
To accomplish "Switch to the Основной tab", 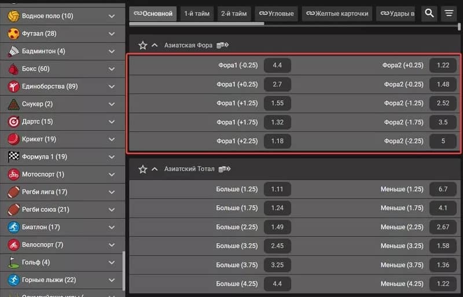I will click(153, 13).
